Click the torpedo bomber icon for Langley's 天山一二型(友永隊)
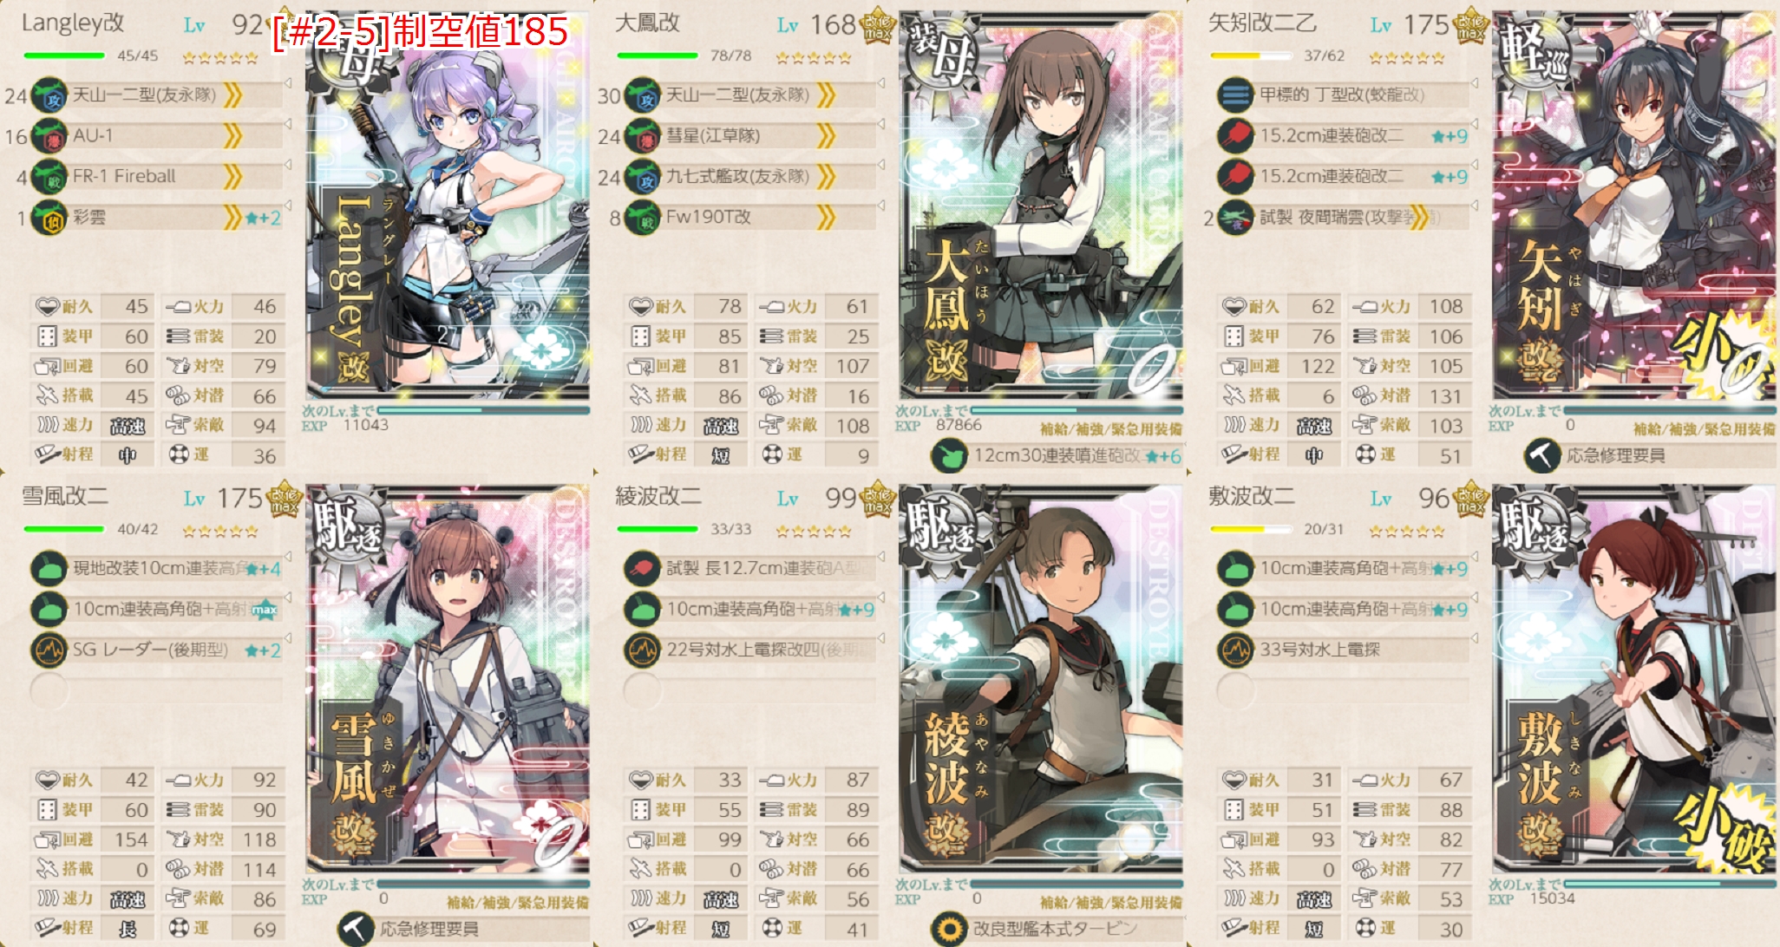 click(49, 95)
